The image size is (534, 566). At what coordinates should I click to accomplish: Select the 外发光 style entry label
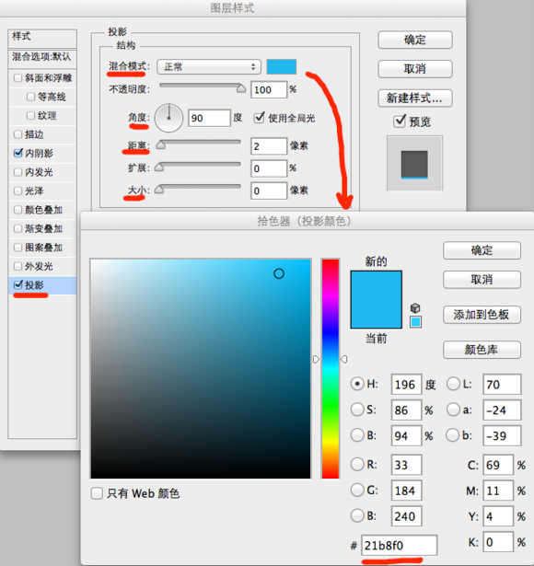[x=39, y=266]
